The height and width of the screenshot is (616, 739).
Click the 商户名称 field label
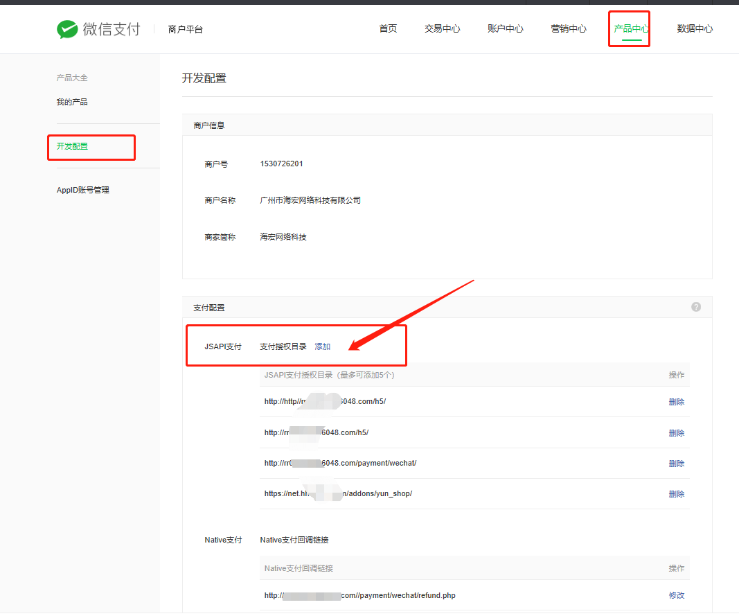pos(220,200)
